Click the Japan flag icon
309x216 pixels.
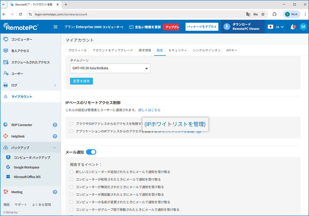[x=270, y=27]
